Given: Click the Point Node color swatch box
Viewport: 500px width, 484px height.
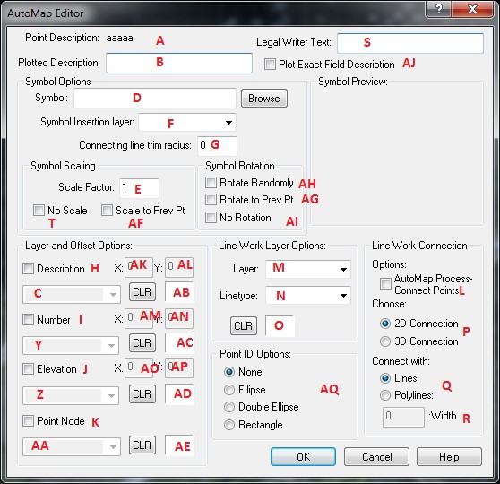Looking at the screenshot, I should [x=179, y=445].
